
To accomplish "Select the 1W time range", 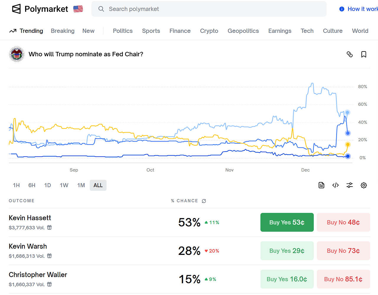I will (64, 185).
